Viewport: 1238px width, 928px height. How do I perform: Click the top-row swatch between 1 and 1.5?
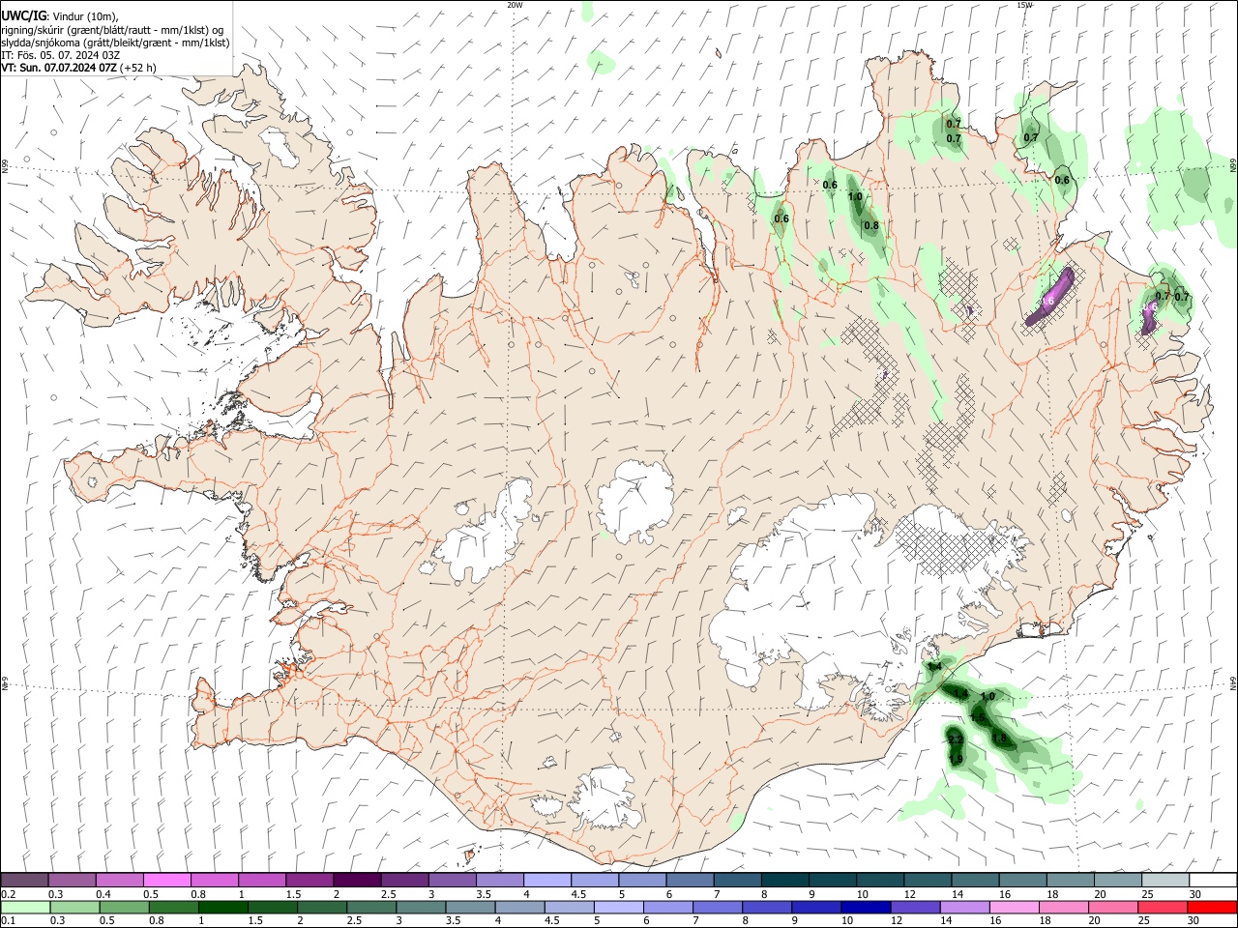click(261, 881)
